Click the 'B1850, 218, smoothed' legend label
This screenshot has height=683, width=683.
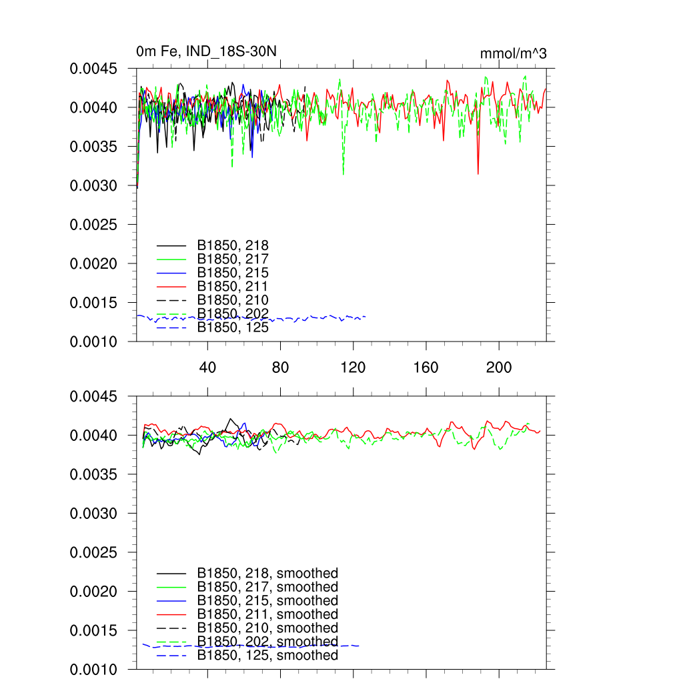tap(267, 573)
